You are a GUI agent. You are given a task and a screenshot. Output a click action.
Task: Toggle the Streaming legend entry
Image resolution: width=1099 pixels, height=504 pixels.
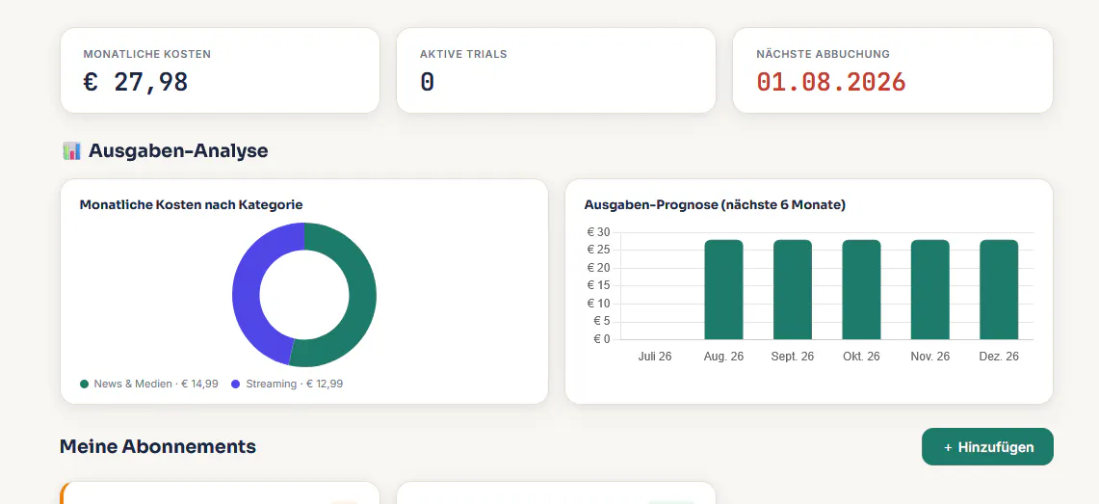pos(287,385)
